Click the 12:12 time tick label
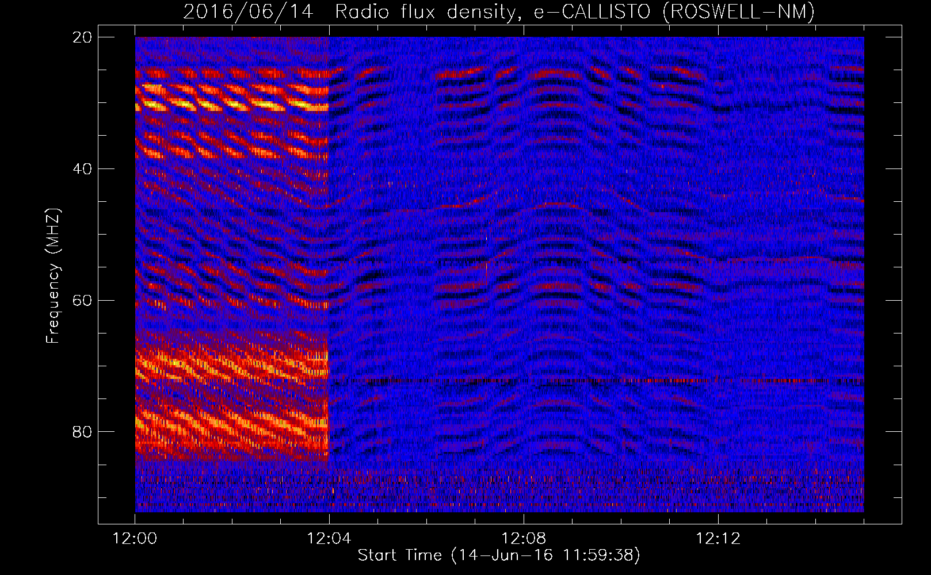The width and height of the screenshot is (931, 575). pyautogui.click(x=718, y=539)
